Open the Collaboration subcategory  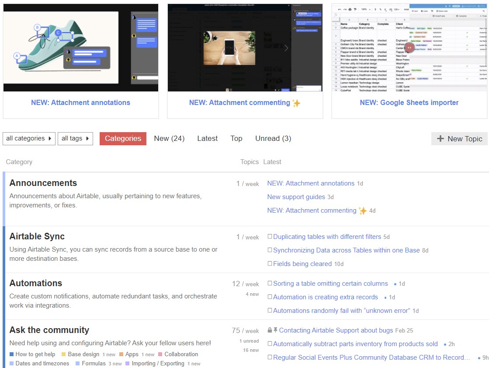point(181,354)
